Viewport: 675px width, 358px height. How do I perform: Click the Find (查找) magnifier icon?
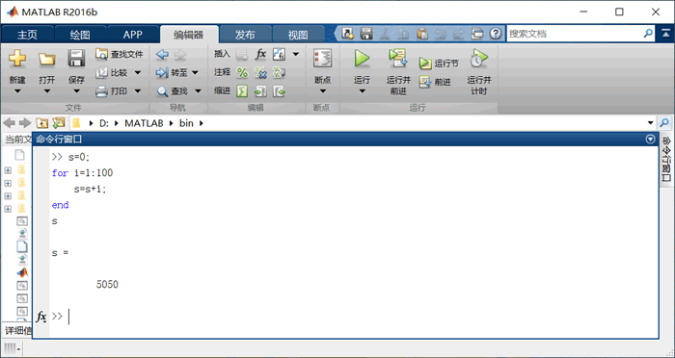tap(162, 91)
